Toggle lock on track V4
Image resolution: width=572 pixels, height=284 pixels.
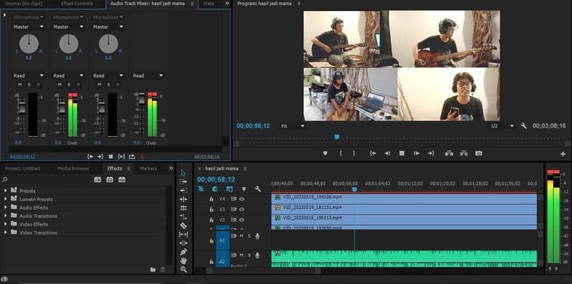point(212,199)
